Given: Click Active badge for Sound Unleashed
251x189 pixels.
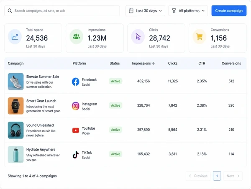Looking at the screenshot, I should (115, 130).
